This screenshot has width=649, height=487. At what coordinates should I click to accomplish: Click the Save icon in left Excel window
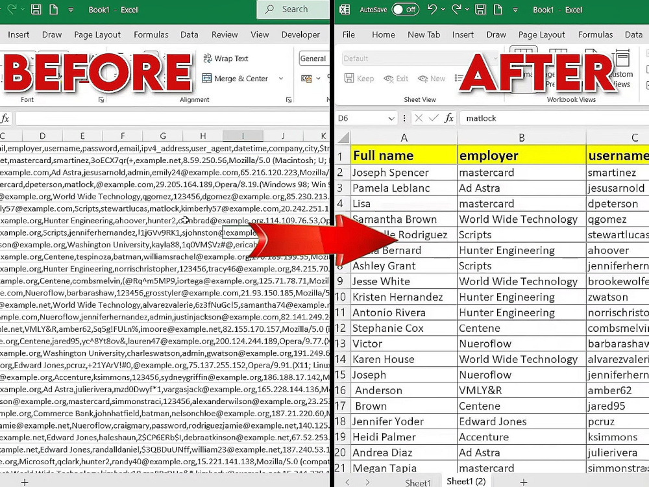coord(36,10)
